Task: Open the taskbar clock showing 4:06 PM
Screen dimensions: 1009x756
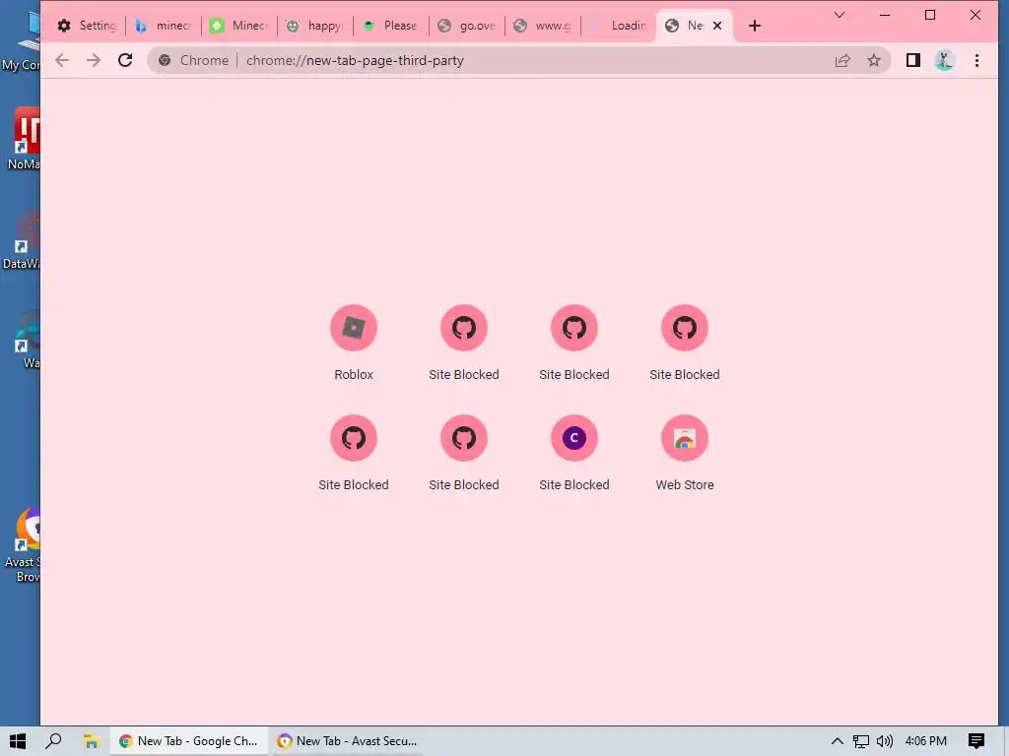Action: (925, 741)
